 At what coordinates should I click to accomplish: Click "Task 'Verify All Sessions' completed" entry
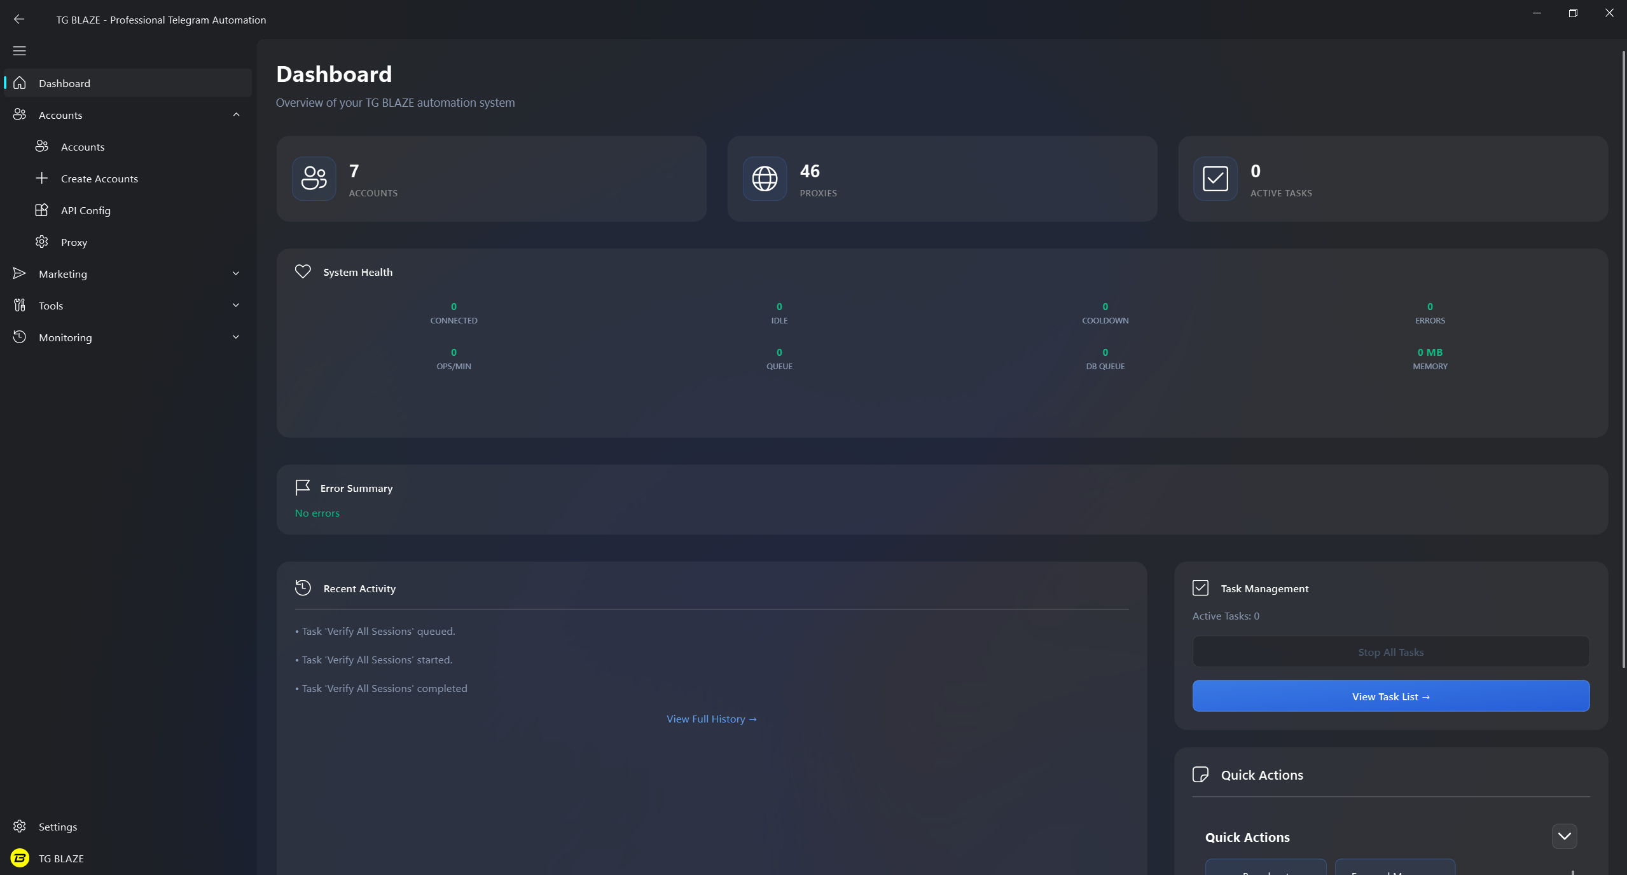[x=381, y=688]
